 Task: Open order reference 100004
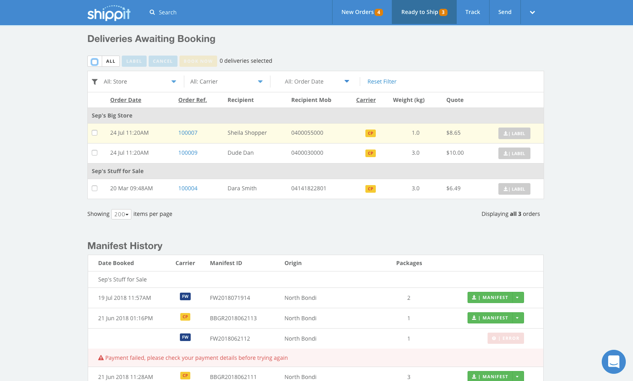pyautogui.click(x=188, y=188)
